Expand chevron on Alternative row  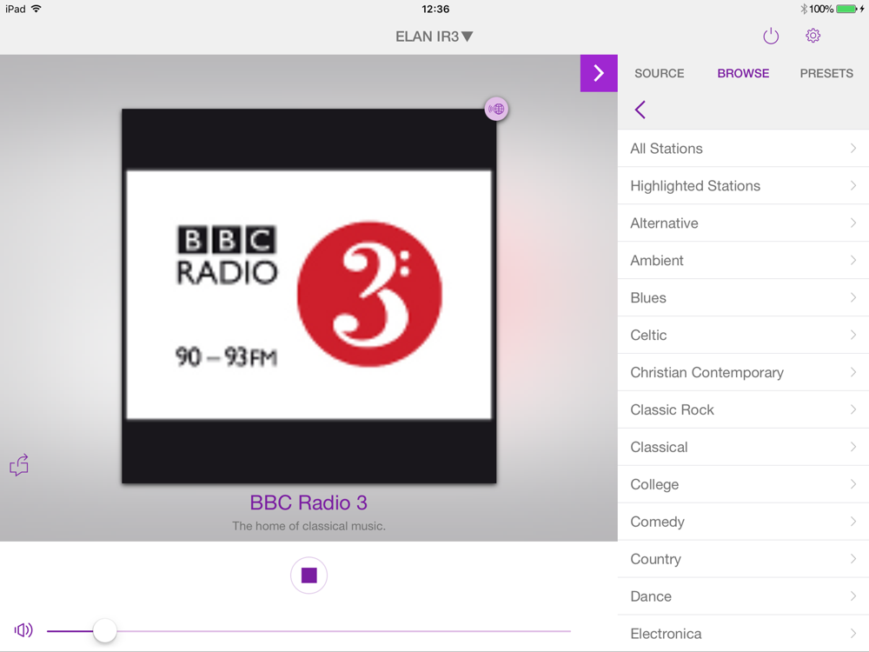[x=853, y=223]
